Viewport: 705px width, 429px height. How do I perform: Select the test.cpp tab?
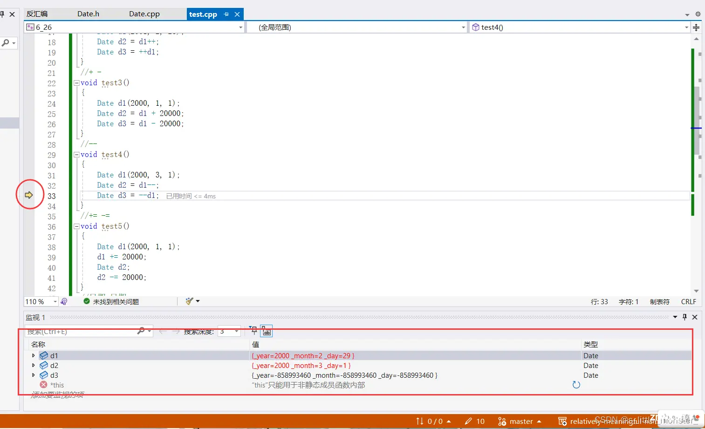coord(203,14)
